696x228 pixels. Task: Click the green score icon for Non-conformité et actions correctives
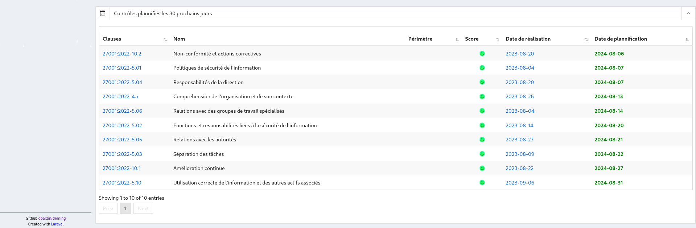482,53
